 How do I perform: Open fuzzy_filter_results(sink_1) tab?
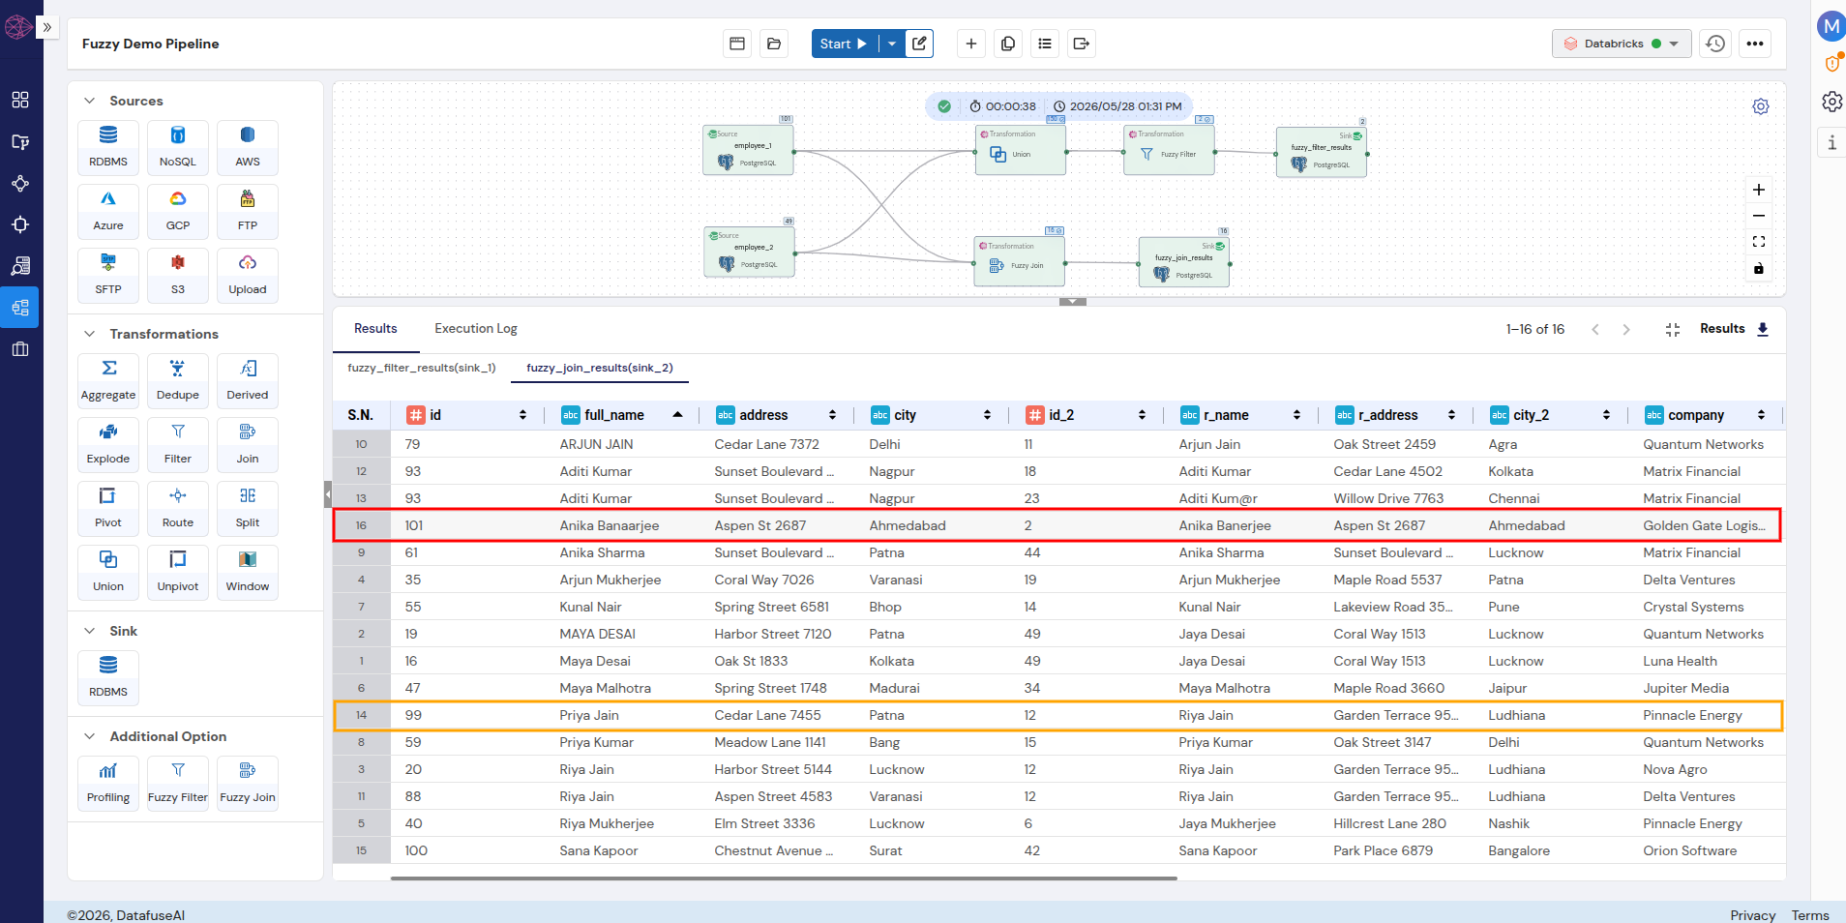pos(422,368)
